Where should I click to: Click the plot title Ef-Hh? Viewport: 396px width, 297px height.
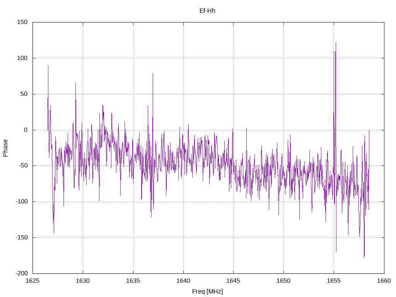click(x=207, y=11)
